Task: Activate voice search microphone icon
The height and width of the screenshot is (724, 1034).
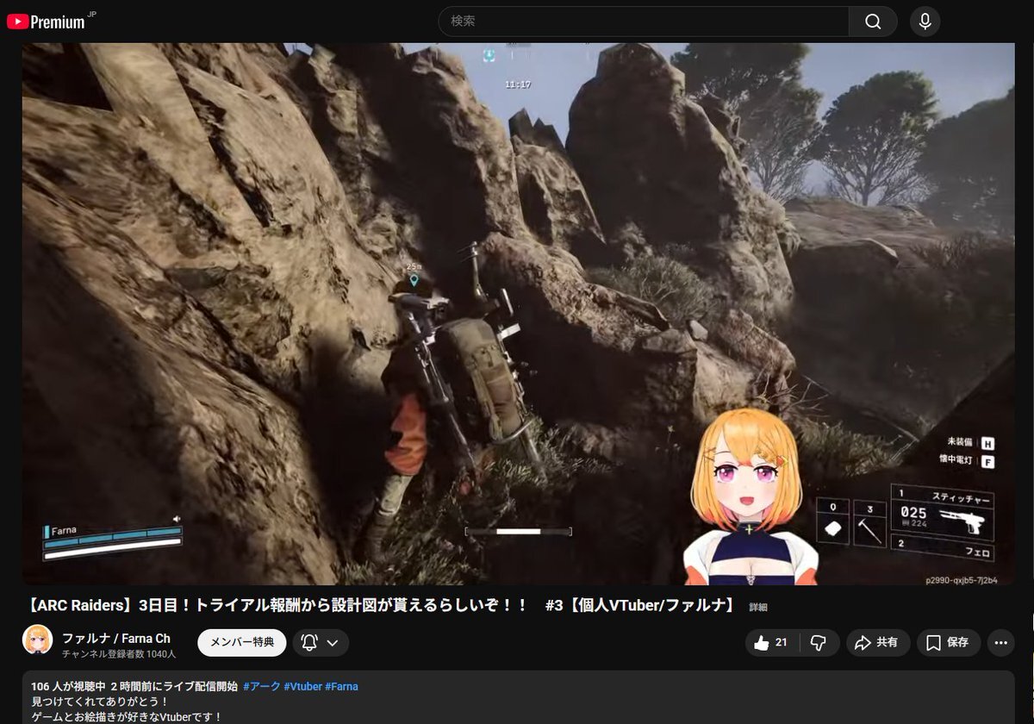Action: tap(925, 22)
